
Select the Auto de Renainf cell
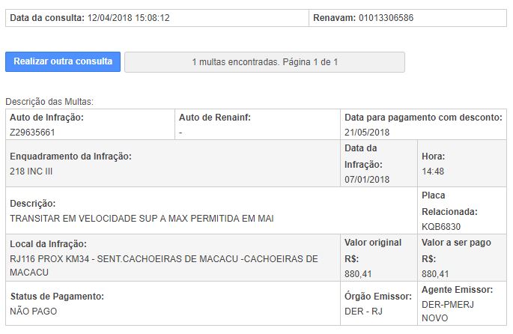(x=258, y=124)
